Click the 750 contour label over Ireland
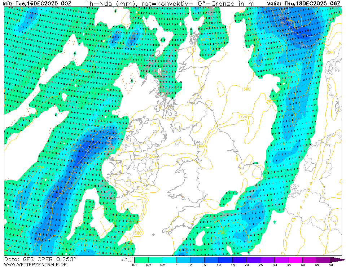Viewport: 346px width, 267px height. coord(150,156)
